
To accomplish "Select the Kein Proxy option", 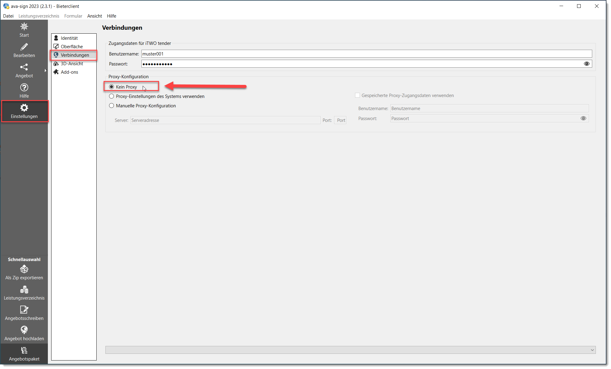I will (x=111, y=87).
